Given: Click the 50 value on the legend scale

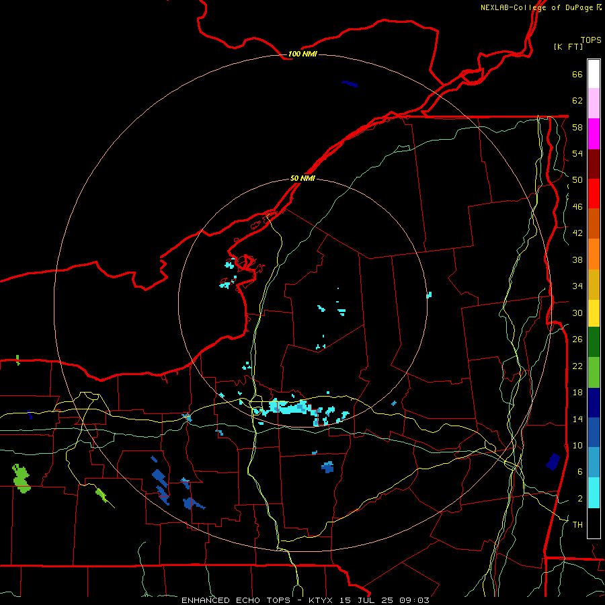Looking at the screenshot, I should pos(577,180).
